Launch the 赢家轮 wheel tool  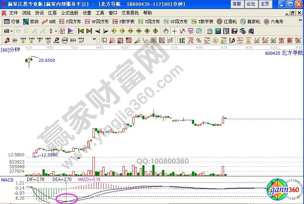point(250,22)
